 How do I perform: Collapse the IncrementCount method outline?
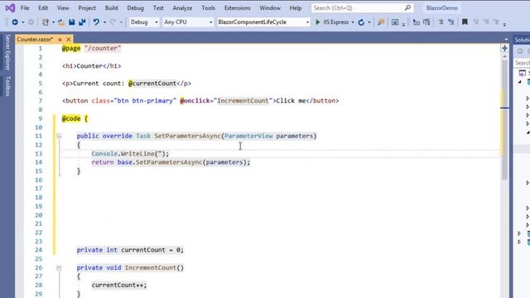pos(59,267)
